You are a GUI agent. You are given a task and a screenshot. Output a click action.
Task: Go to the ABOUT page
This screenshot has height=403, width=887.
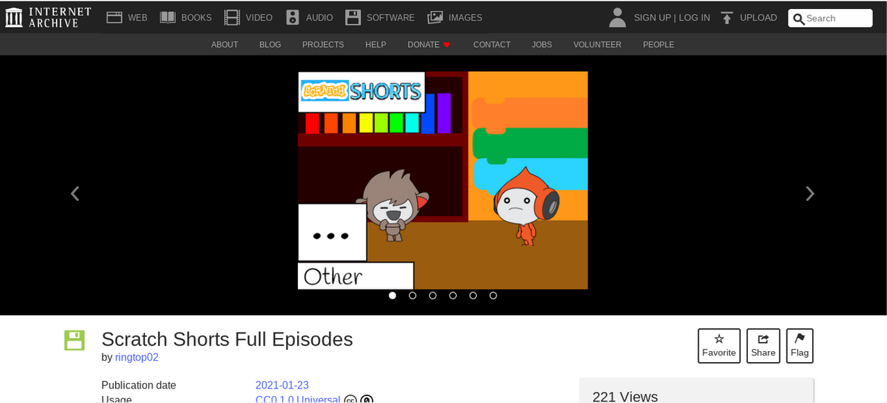[x=225, y=45]
